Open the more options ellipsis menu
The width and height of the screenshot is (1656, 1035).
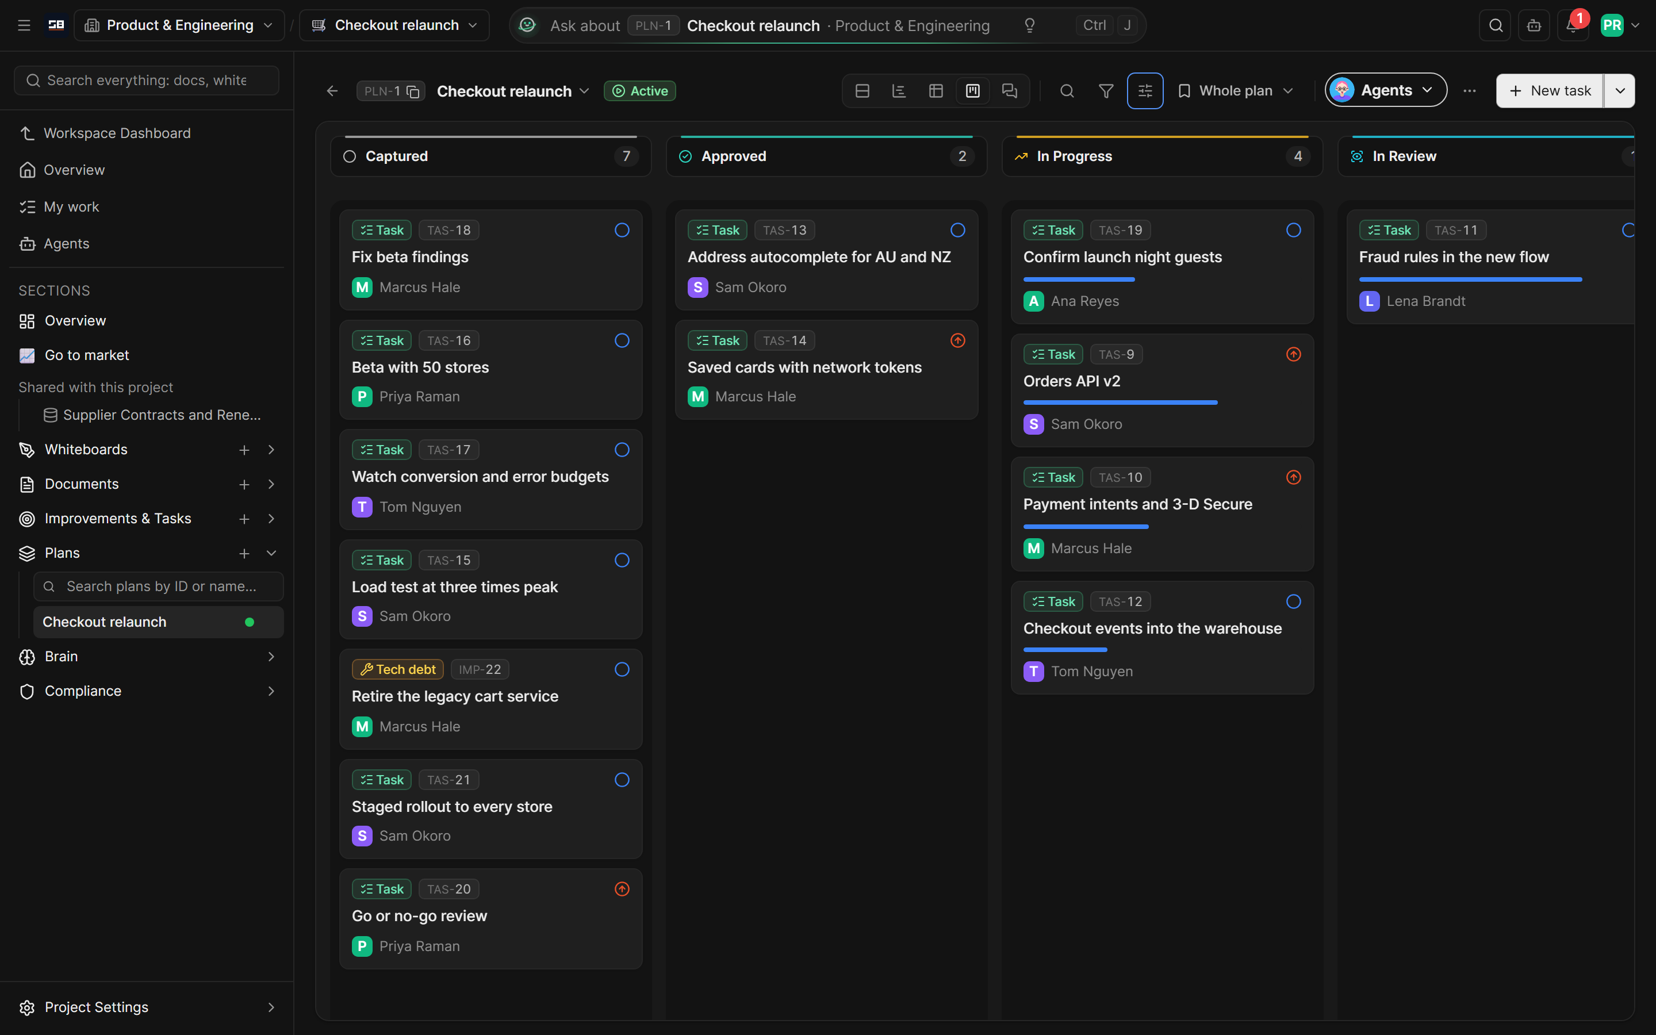pyautogui.click(x=1469, y=91)
